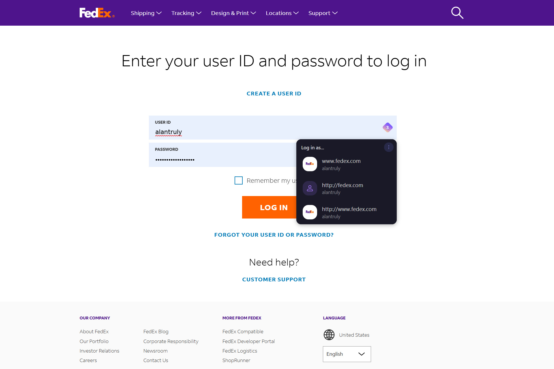Click the Design & Print dropdown arrow
This screenshot has height=369, width=554.
[x=254, y=13]
